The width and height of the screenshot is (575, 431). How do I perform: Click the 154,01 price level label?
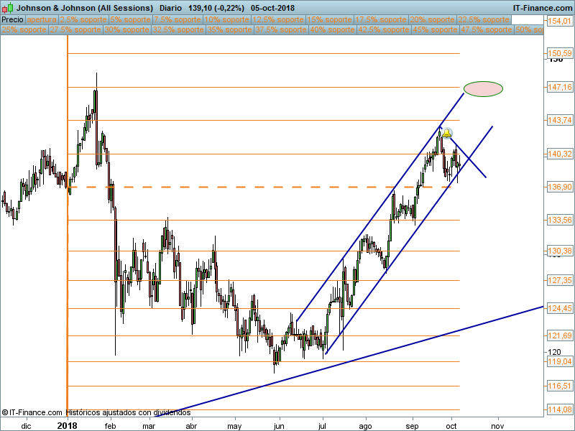(x=559, y=22)
